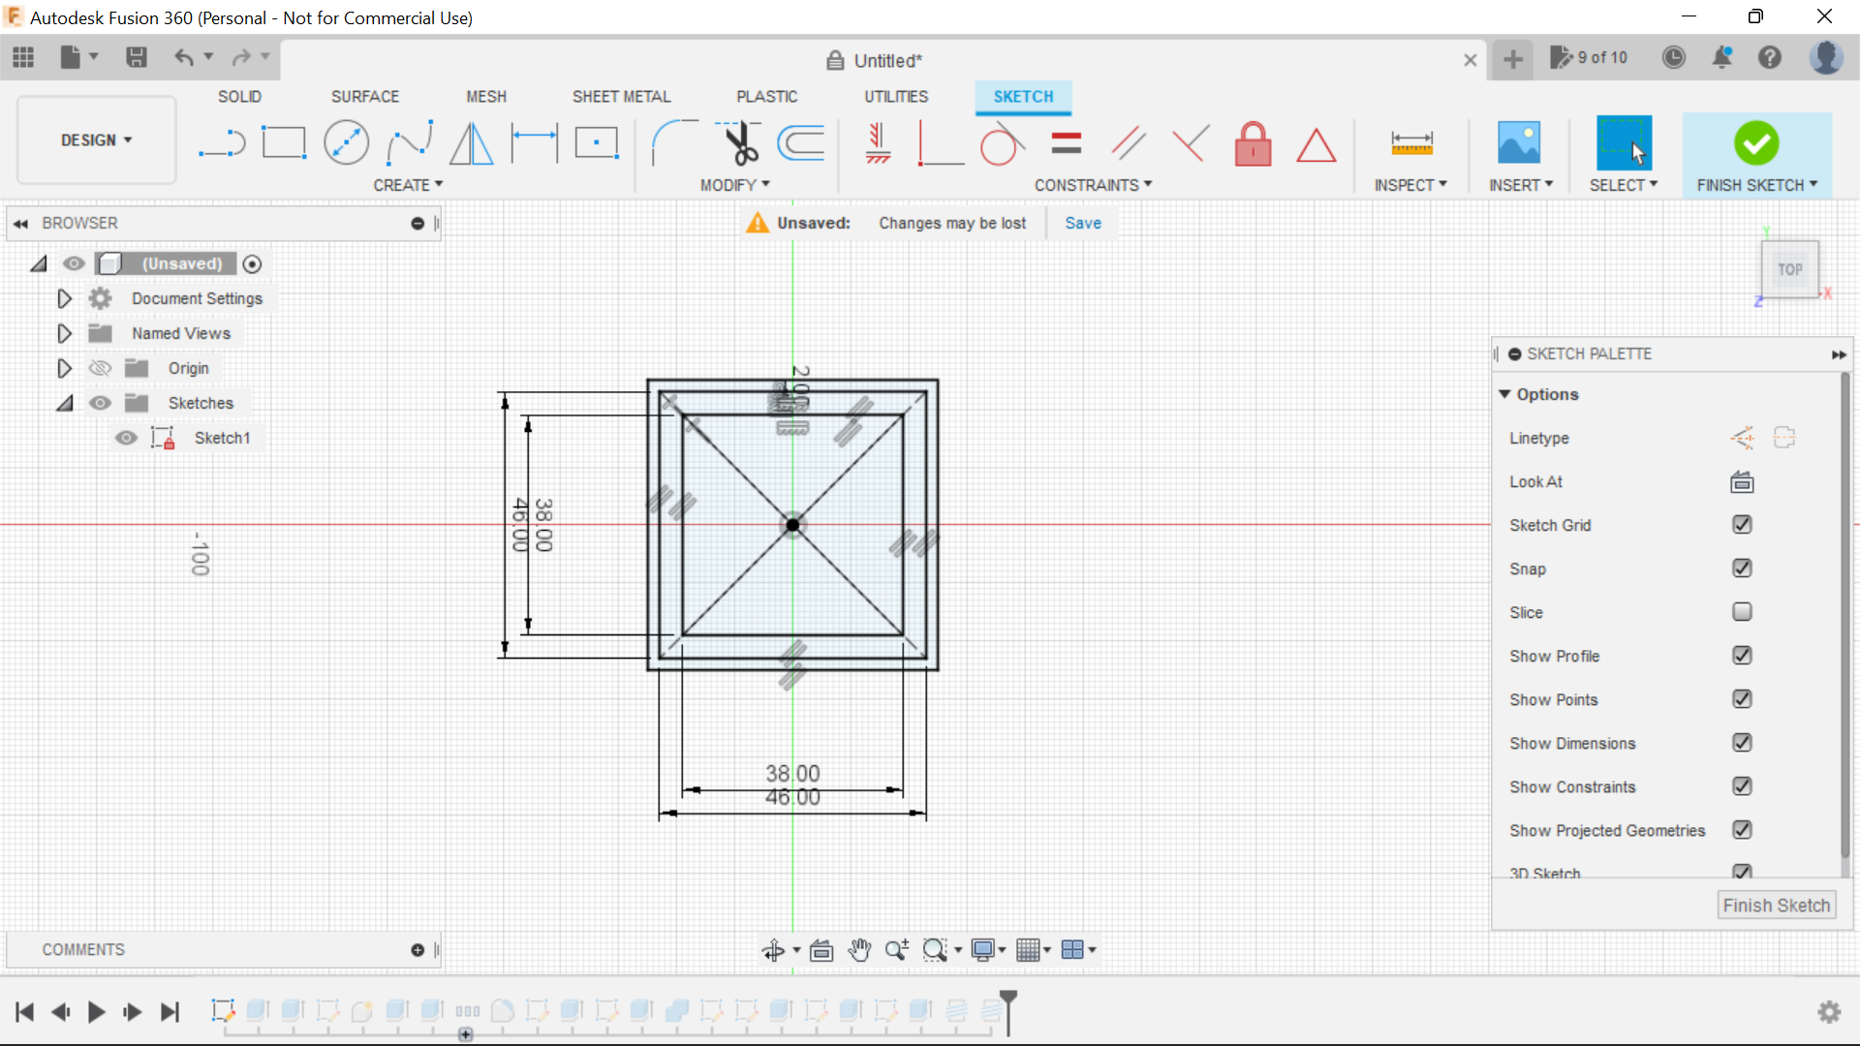Open the Data Panel grid icon
The image size is (1860, 1046).
coord(23,58)
